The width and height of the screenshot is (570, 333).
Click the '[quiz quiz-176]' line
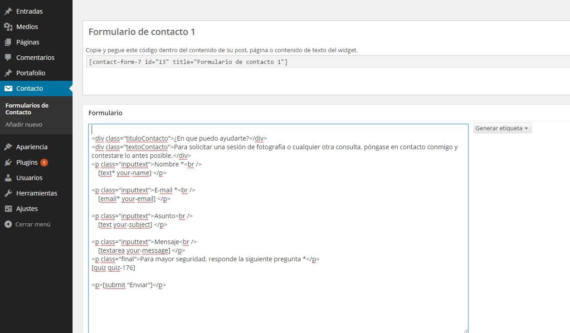[x=113, y=268]
